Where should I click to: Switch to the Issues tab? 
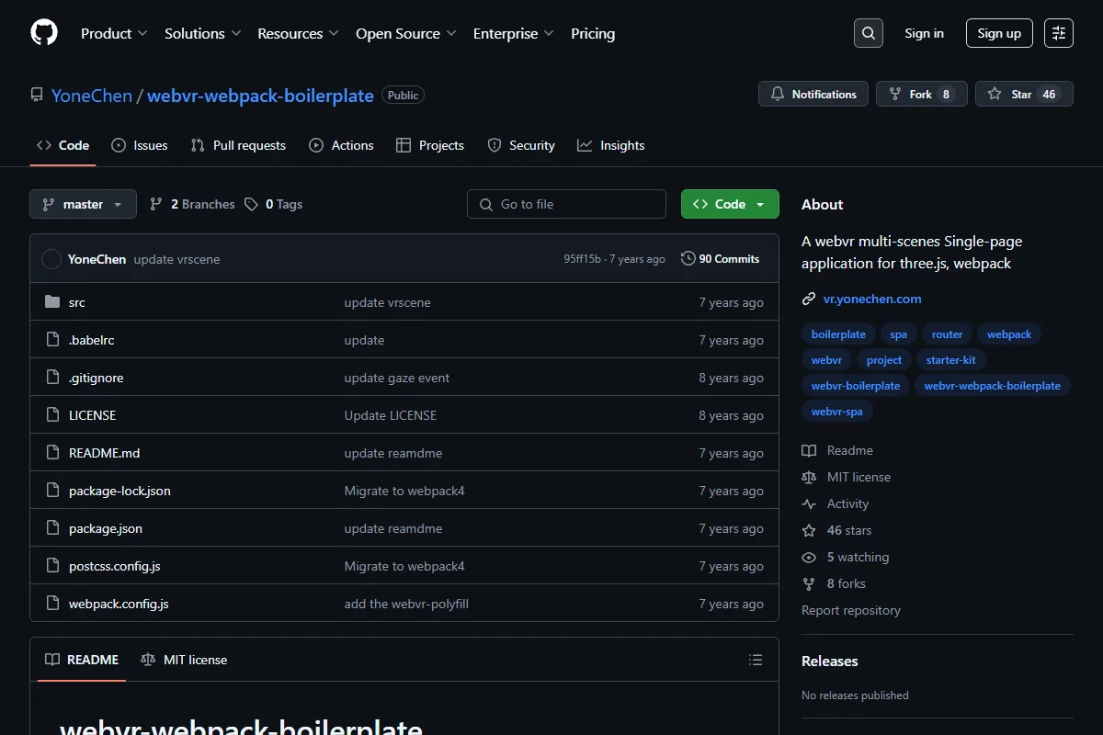click(139, 145)
